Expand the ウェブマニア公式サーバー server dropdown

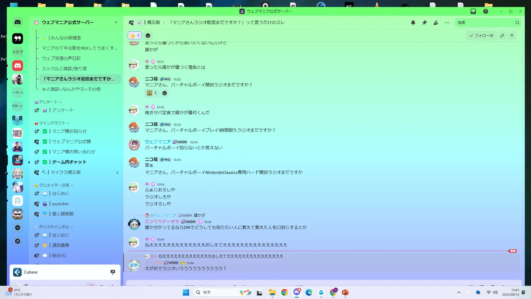click(116, 22)
